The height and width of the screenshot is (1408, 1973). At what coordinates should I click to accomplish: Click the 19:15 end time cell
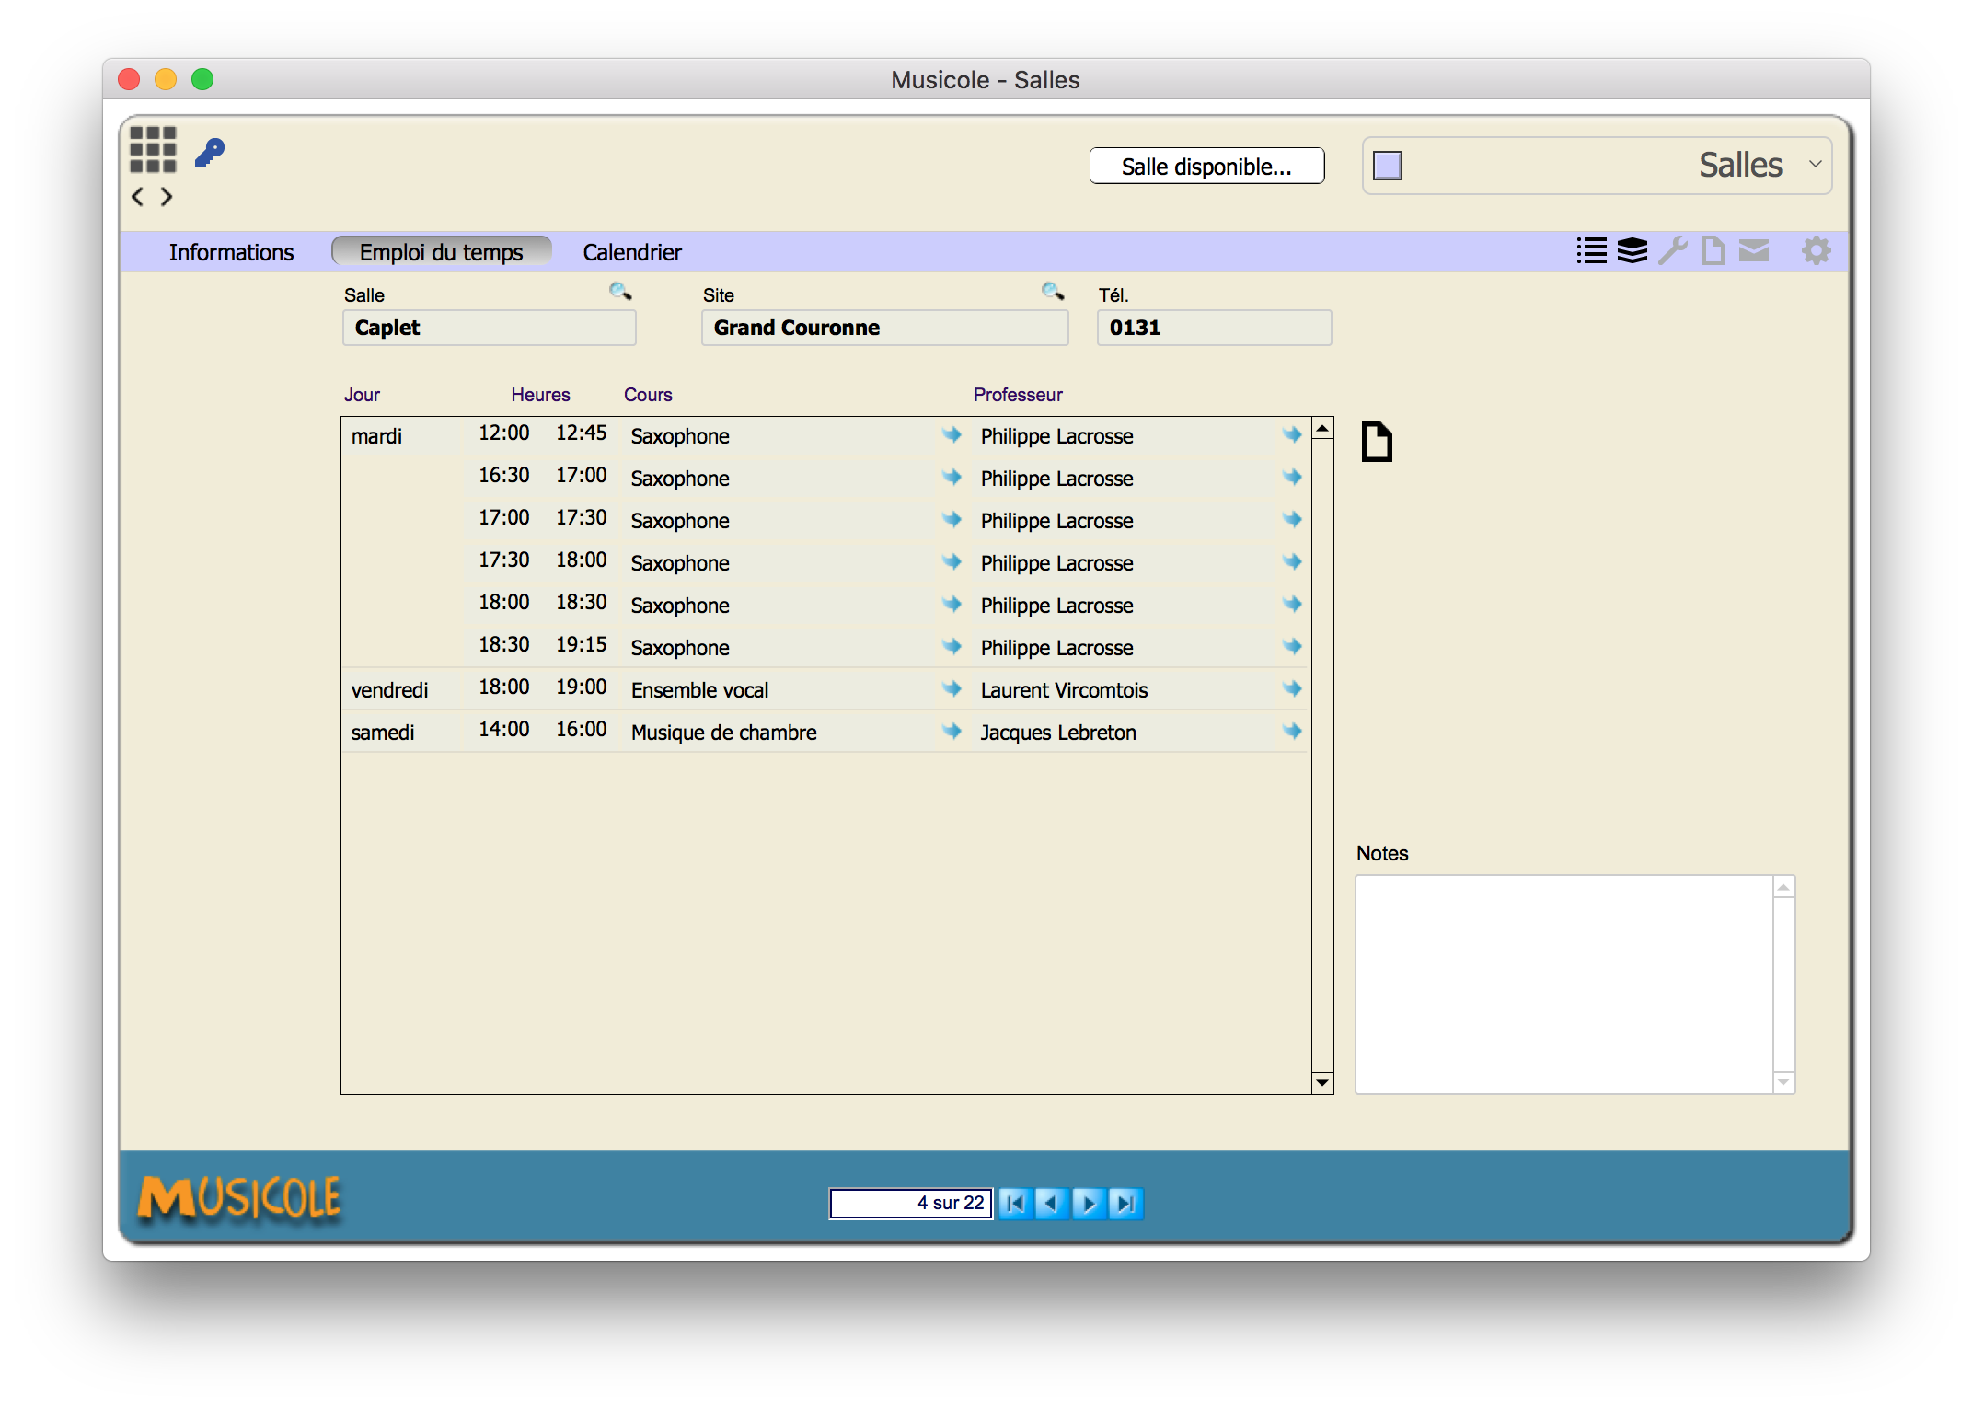pyautogui.click(x=582, y=644)
